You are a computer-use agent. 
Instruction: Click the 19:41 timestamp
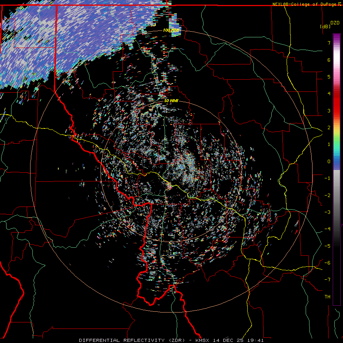255,340
